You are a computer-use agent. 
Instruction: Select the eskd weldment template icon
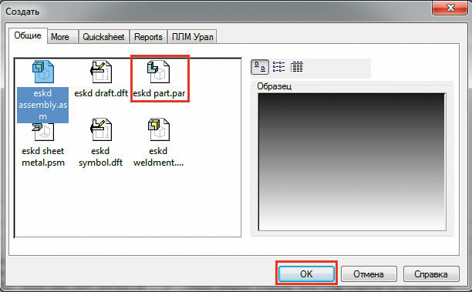coord(159,129)
